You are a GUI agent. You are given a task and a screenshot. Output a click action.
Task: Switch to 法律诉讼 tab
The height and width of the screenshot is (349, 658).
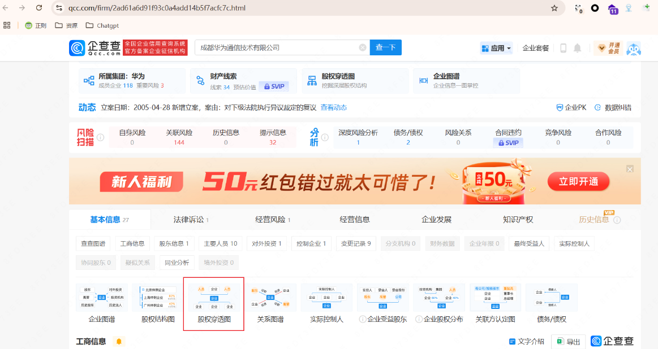pyautogui.click(x=191, y=220)
